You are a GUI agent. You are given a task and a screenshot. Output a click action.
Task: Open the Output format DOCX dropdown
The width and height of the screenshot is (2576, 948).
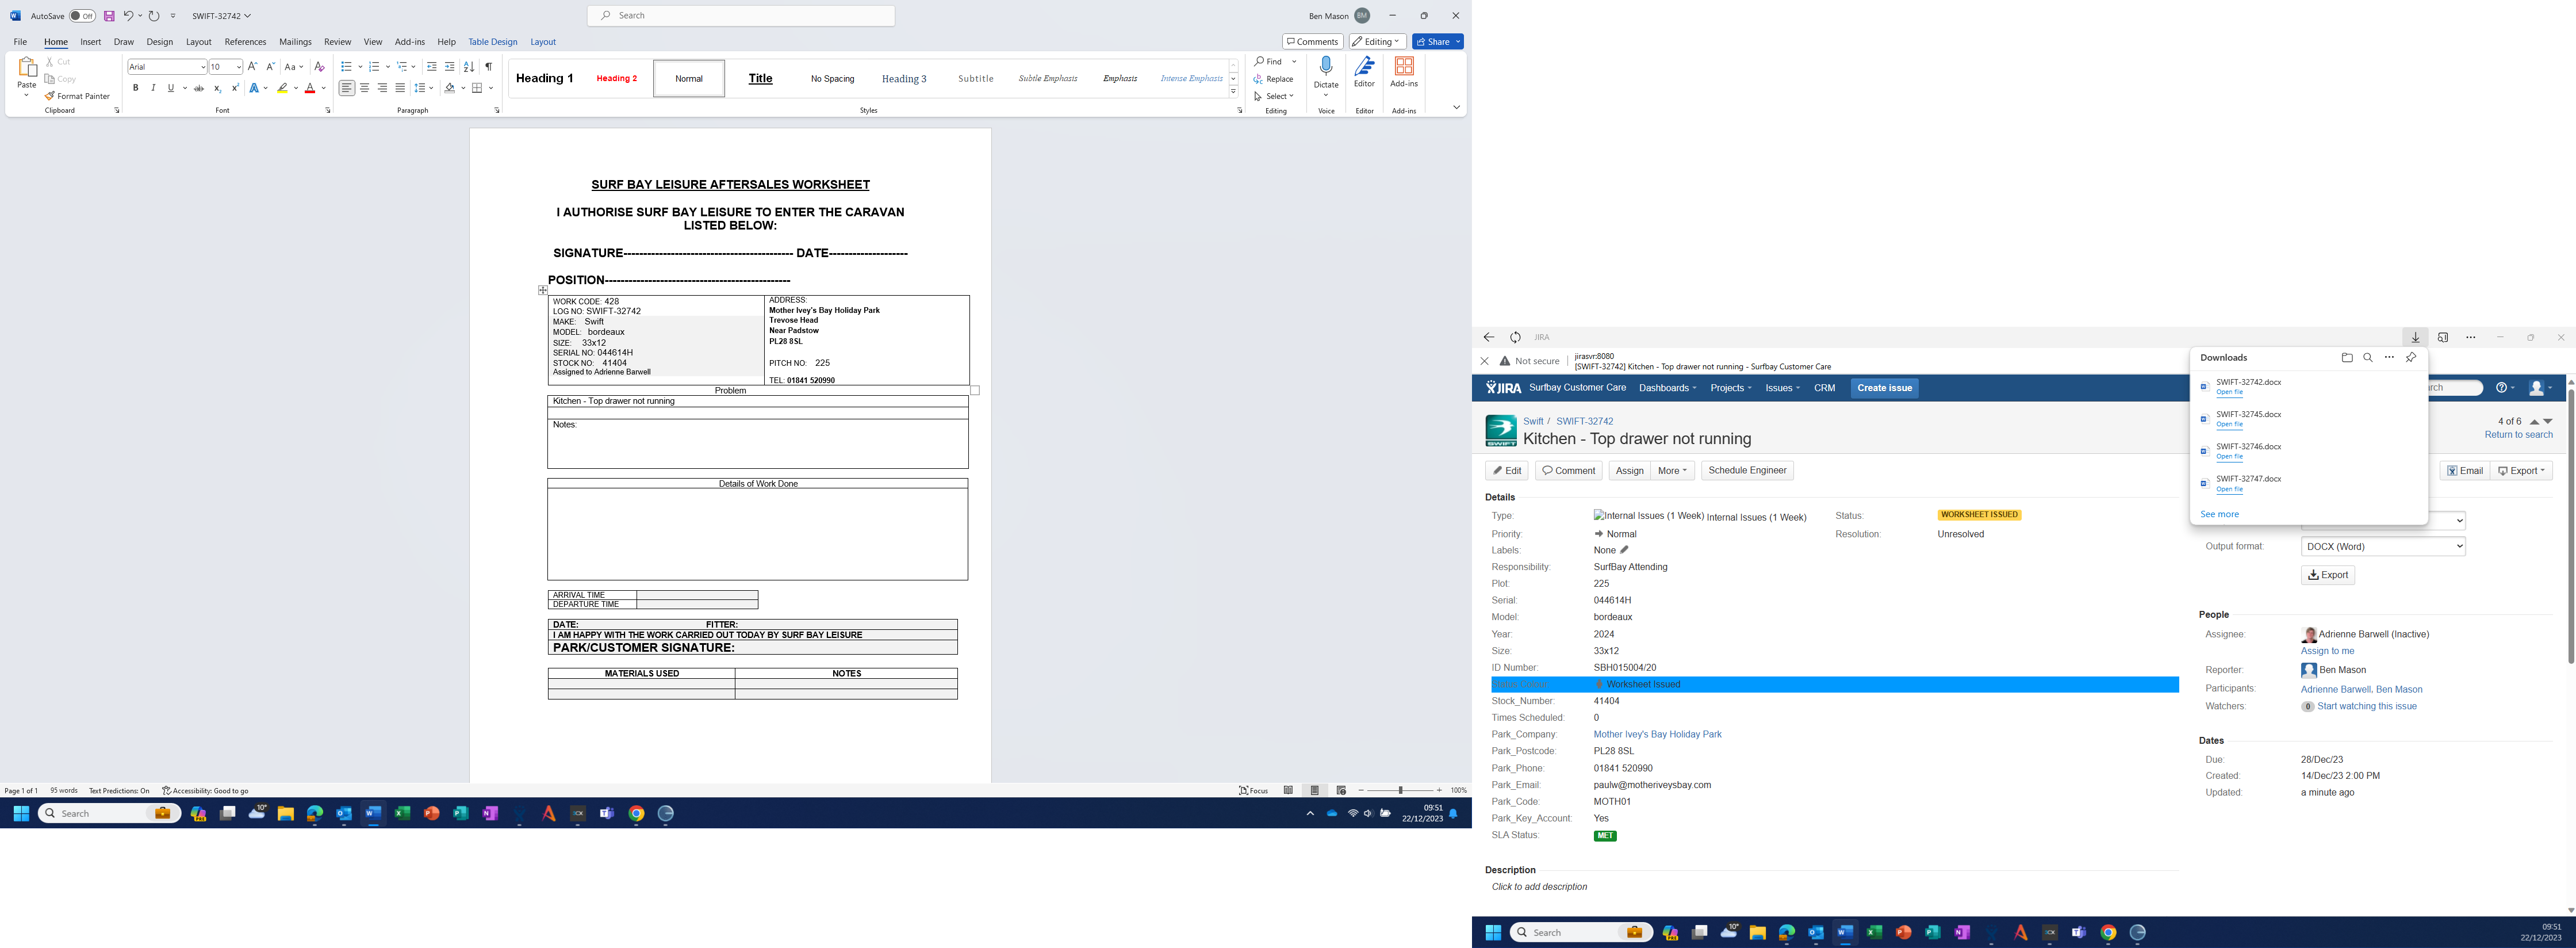click(2382, 546)
